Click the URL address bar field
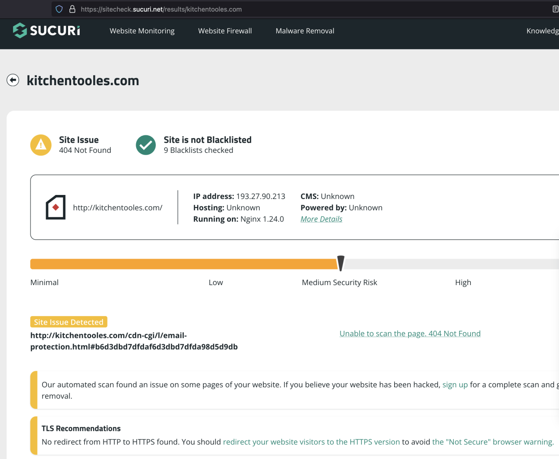This screenshot has width=559, height=459. 305,9
